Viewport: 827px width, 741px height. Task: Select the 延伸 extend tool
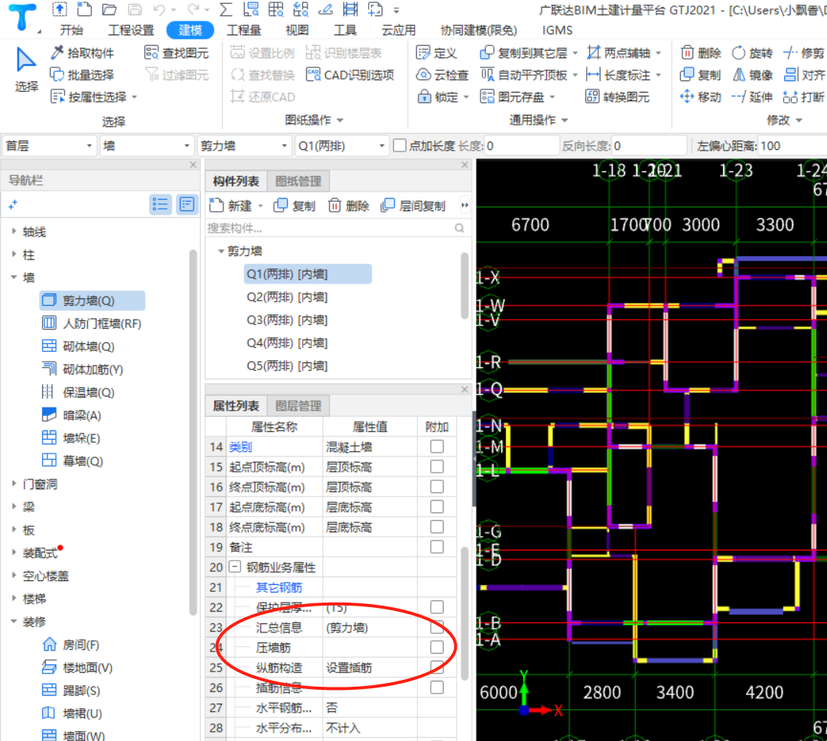pyautogui.click(x=752, y=97)
